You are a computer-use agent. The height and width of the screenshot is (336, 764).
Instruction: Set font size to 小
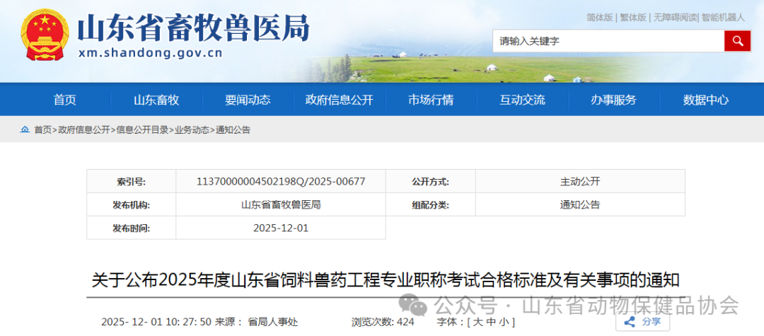(x=504, y=322)
